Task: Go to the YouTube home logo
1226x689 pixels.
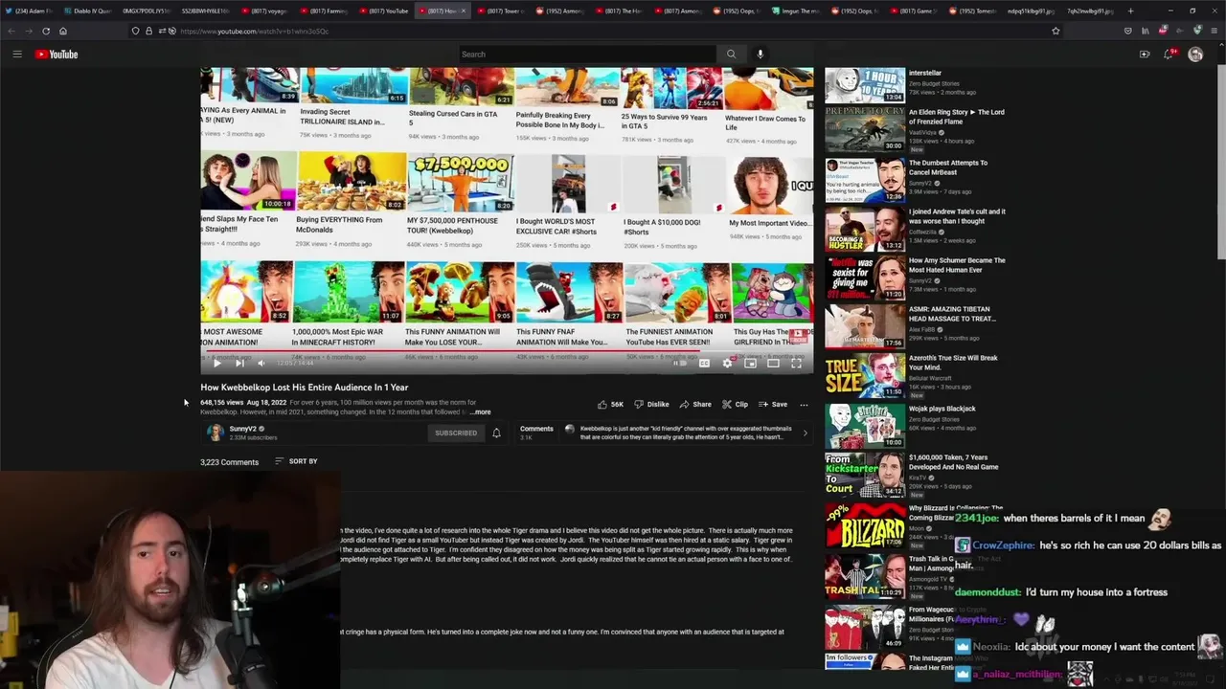Action: click(57, 55)
